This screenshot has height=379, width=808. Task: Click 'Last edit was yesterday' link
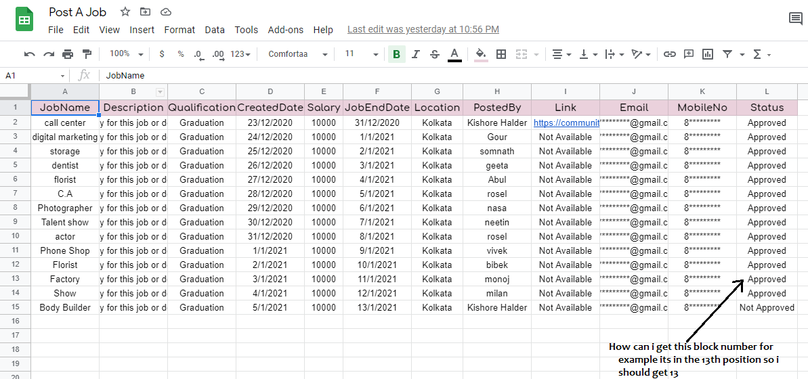[x=423, y=30]
